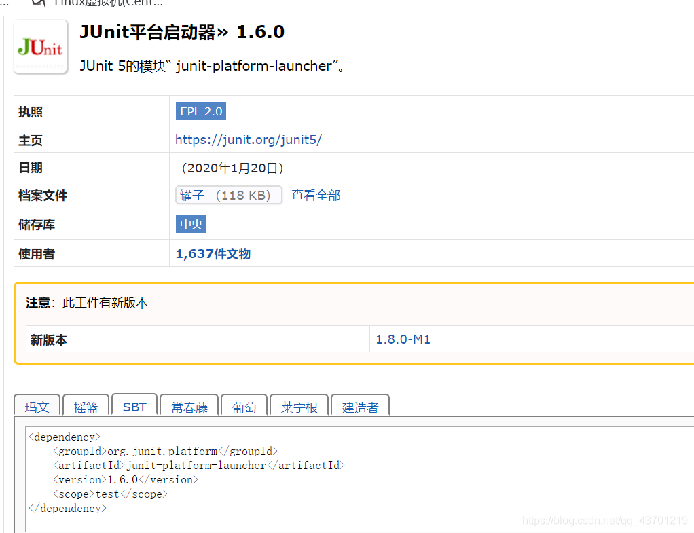Switch to the SBT tab
Viewport: 694px width, 533px height.
(134, 405)
